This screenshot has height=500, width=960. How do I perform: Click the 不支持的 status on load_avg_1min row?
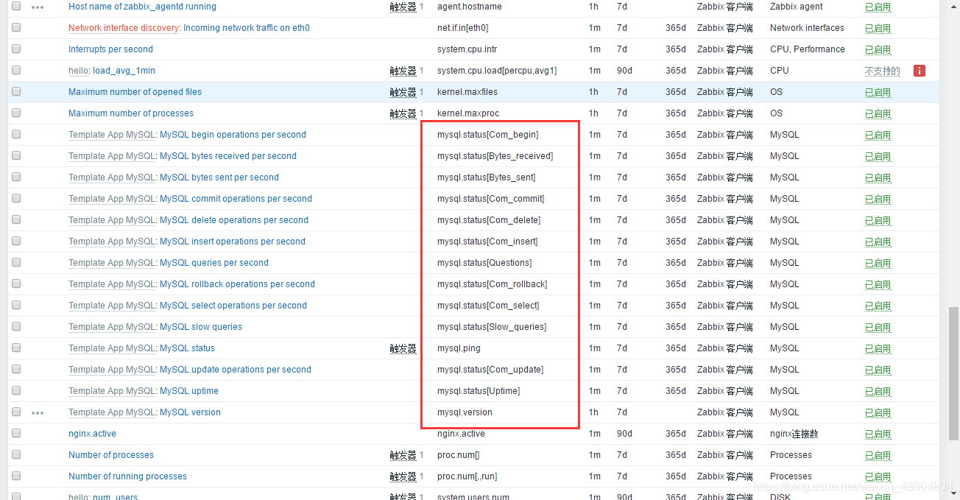[x=882, y=71]
